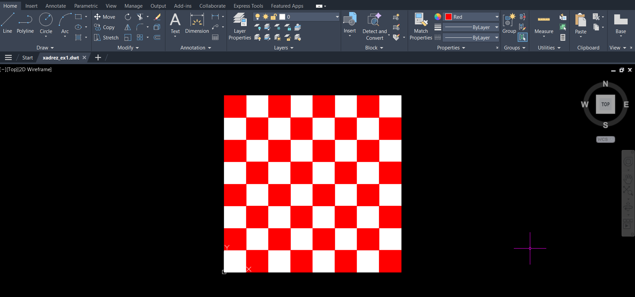Click the Stretch button

[x=106, y=38]
